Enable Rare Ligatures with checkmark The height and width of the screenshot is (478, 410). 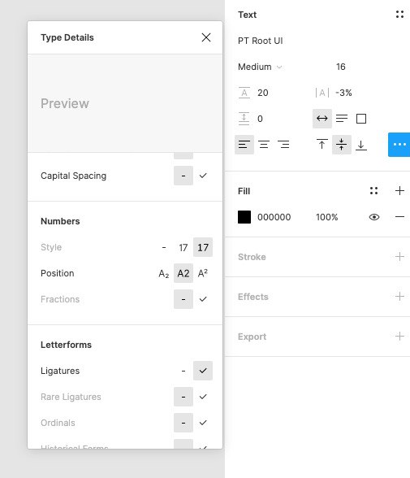203,397
